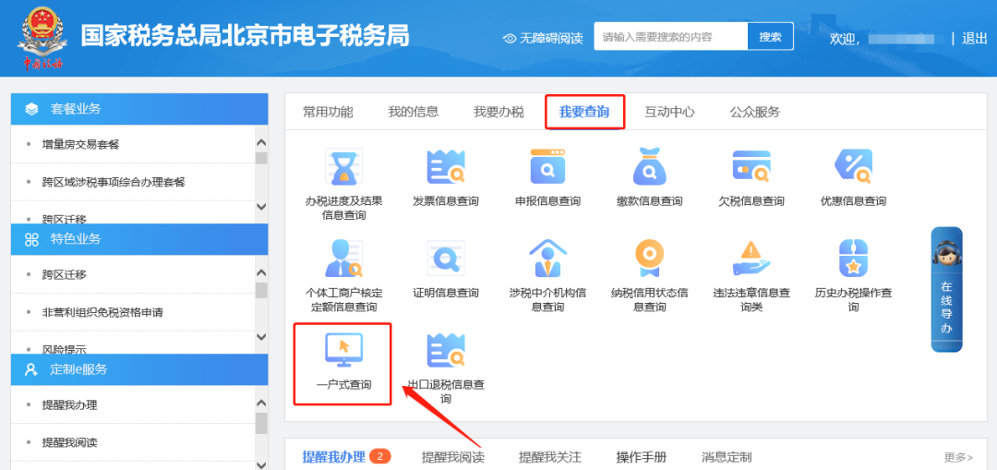Open 出口退税信息查询 icon
This screenshot has height=470, width=997.
446,350
